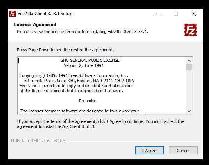Click the 'Version 2, June 1991' line

84,65
